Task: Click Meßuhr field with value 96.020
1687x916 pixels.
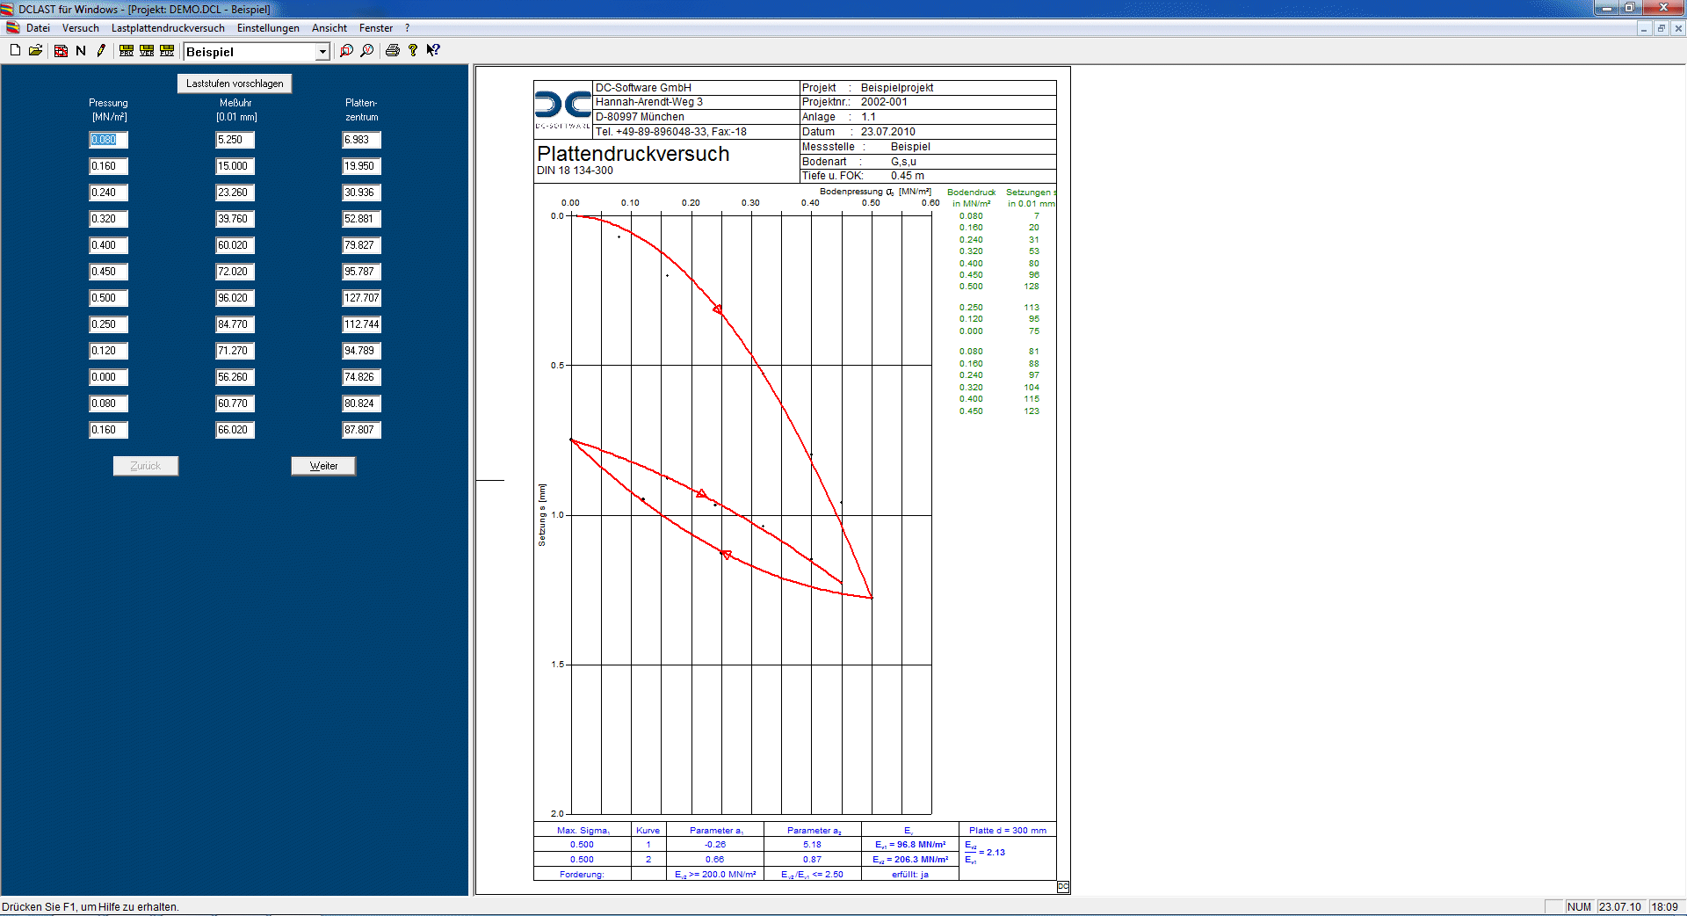Action: click(235, 298)
